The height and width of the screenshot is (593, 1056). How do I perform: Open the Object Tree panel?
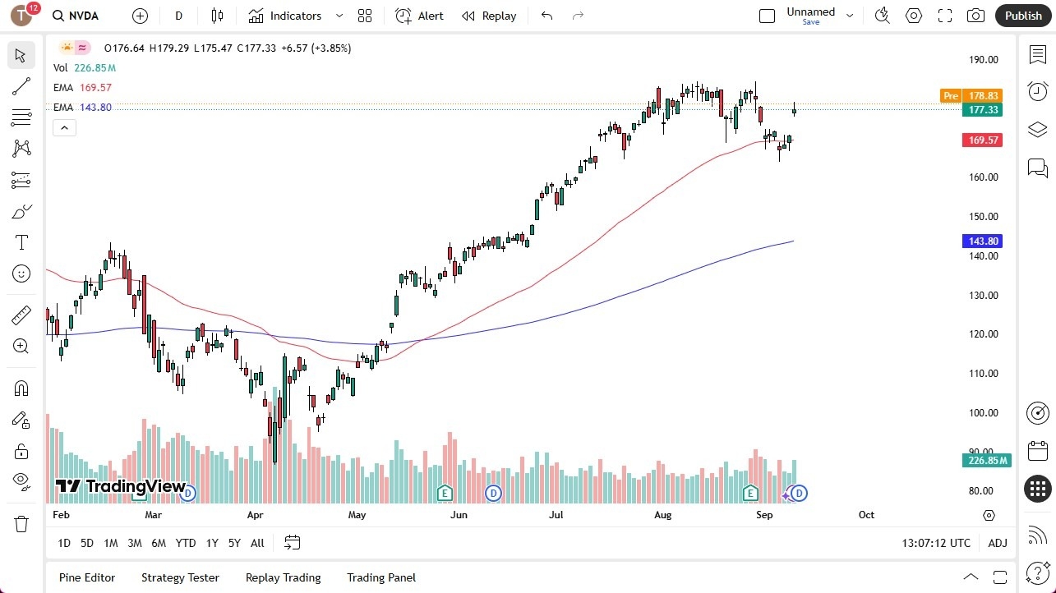pos(1037,130)
